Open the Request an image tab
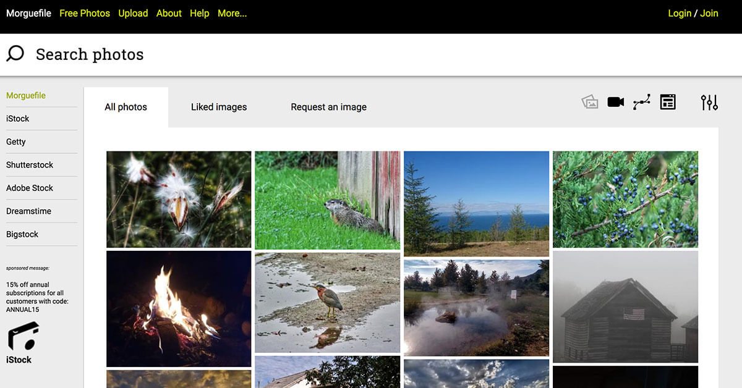Image resolution: width=742 pixels, height=388 pixels. pyautogui.click(x=329, y=107)
